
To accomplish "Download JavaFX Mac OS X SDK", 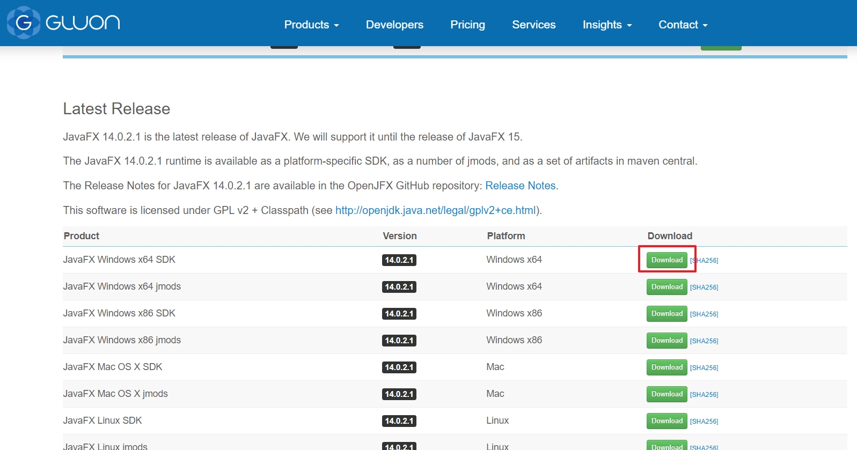I will coord(666,367).
